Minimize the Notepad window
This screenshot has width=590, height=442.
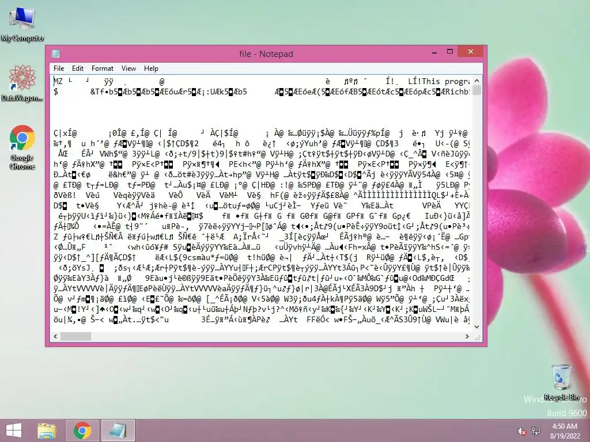coord(434,52)
